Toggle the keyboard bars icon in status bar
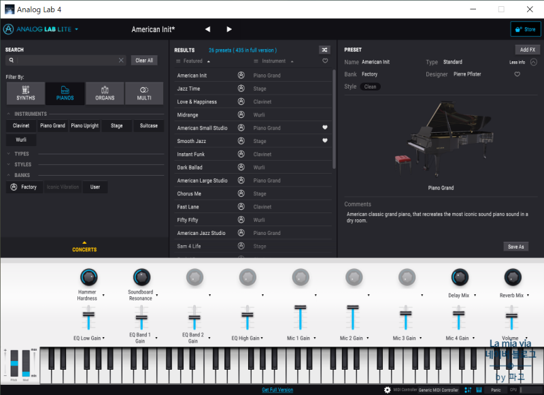Screen dimensions: 544x395 pyautogui.click(x=479, y=390)
